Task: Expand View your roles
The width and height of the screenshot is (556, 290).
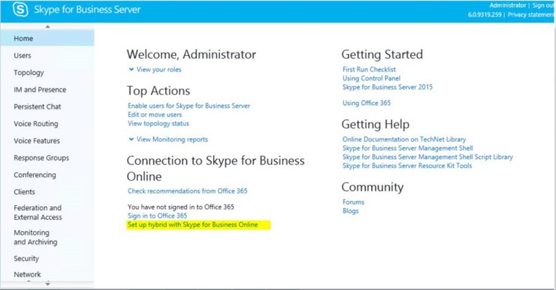Action: pyautogui.click(x=155, y=70)
